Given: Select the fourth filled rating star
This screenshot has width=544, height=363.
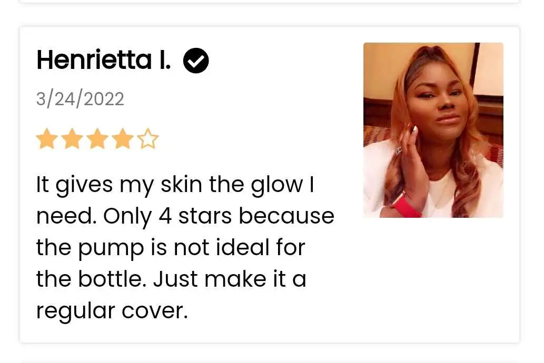Looking at the screenshot, I should pyautogui.click(x=122, y=140).
